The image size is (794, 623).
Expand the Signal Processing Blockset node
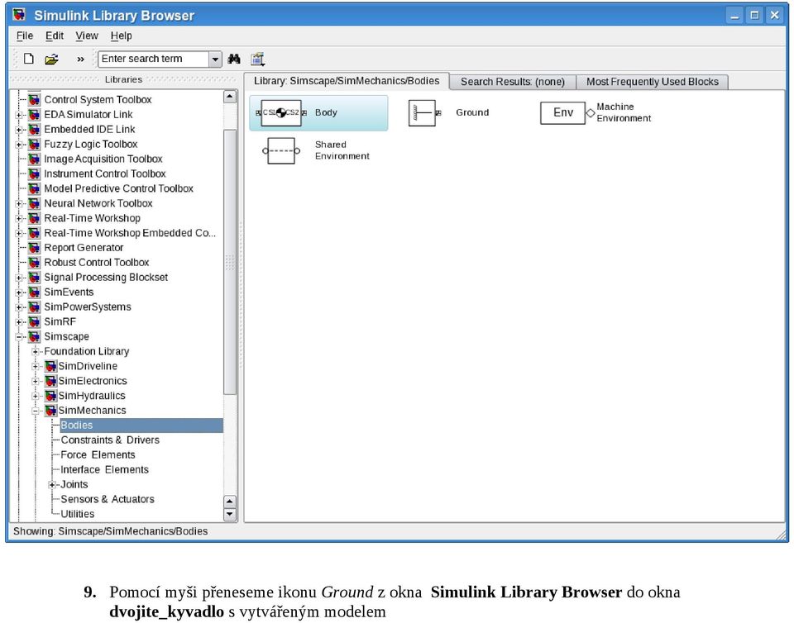point(19,278)
